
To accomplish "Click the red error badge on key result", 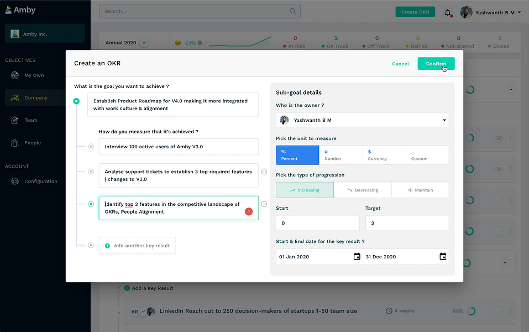I will pos(249,211).
